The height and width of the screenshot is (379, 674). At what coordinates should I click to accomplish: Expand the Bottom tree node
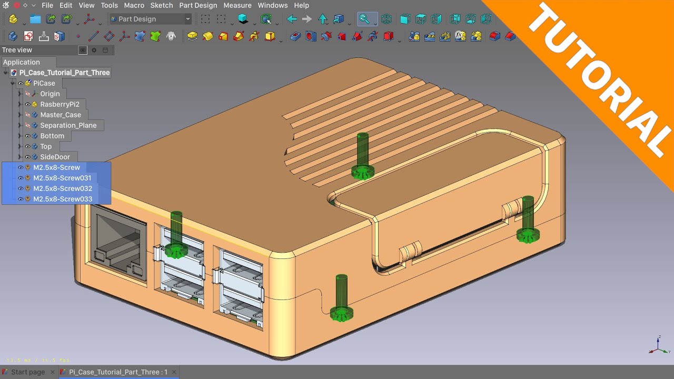pyautogui.click(x=20, y=136)
